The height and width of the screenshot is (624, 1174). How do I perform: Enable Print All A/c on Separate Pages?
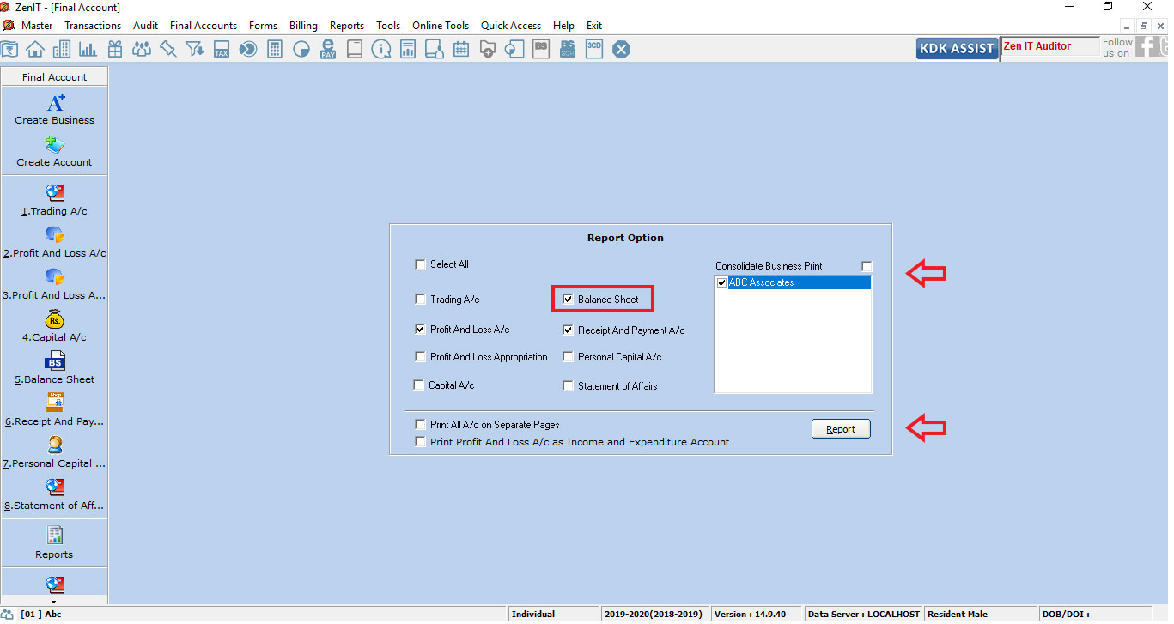420,424
